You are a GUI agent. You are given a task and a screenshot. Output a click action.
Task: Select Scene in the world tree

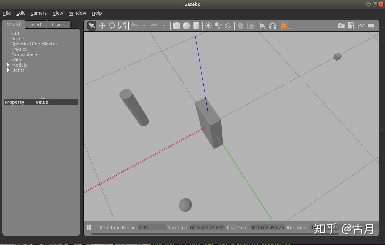[18, 39]
